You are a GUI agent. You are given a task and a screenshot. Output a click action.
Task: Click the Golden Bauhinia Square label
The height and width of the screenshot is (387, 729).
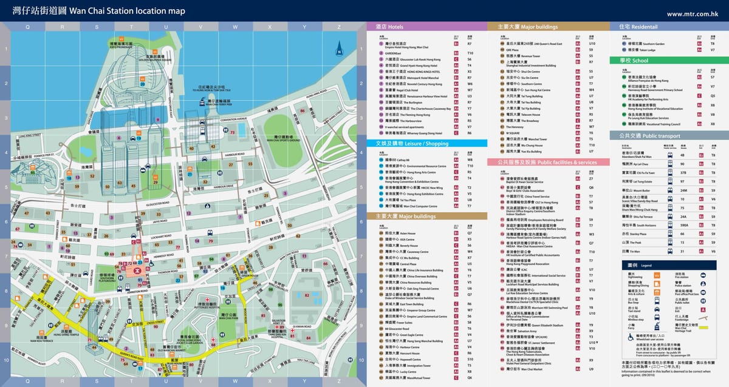click(154, 58)
